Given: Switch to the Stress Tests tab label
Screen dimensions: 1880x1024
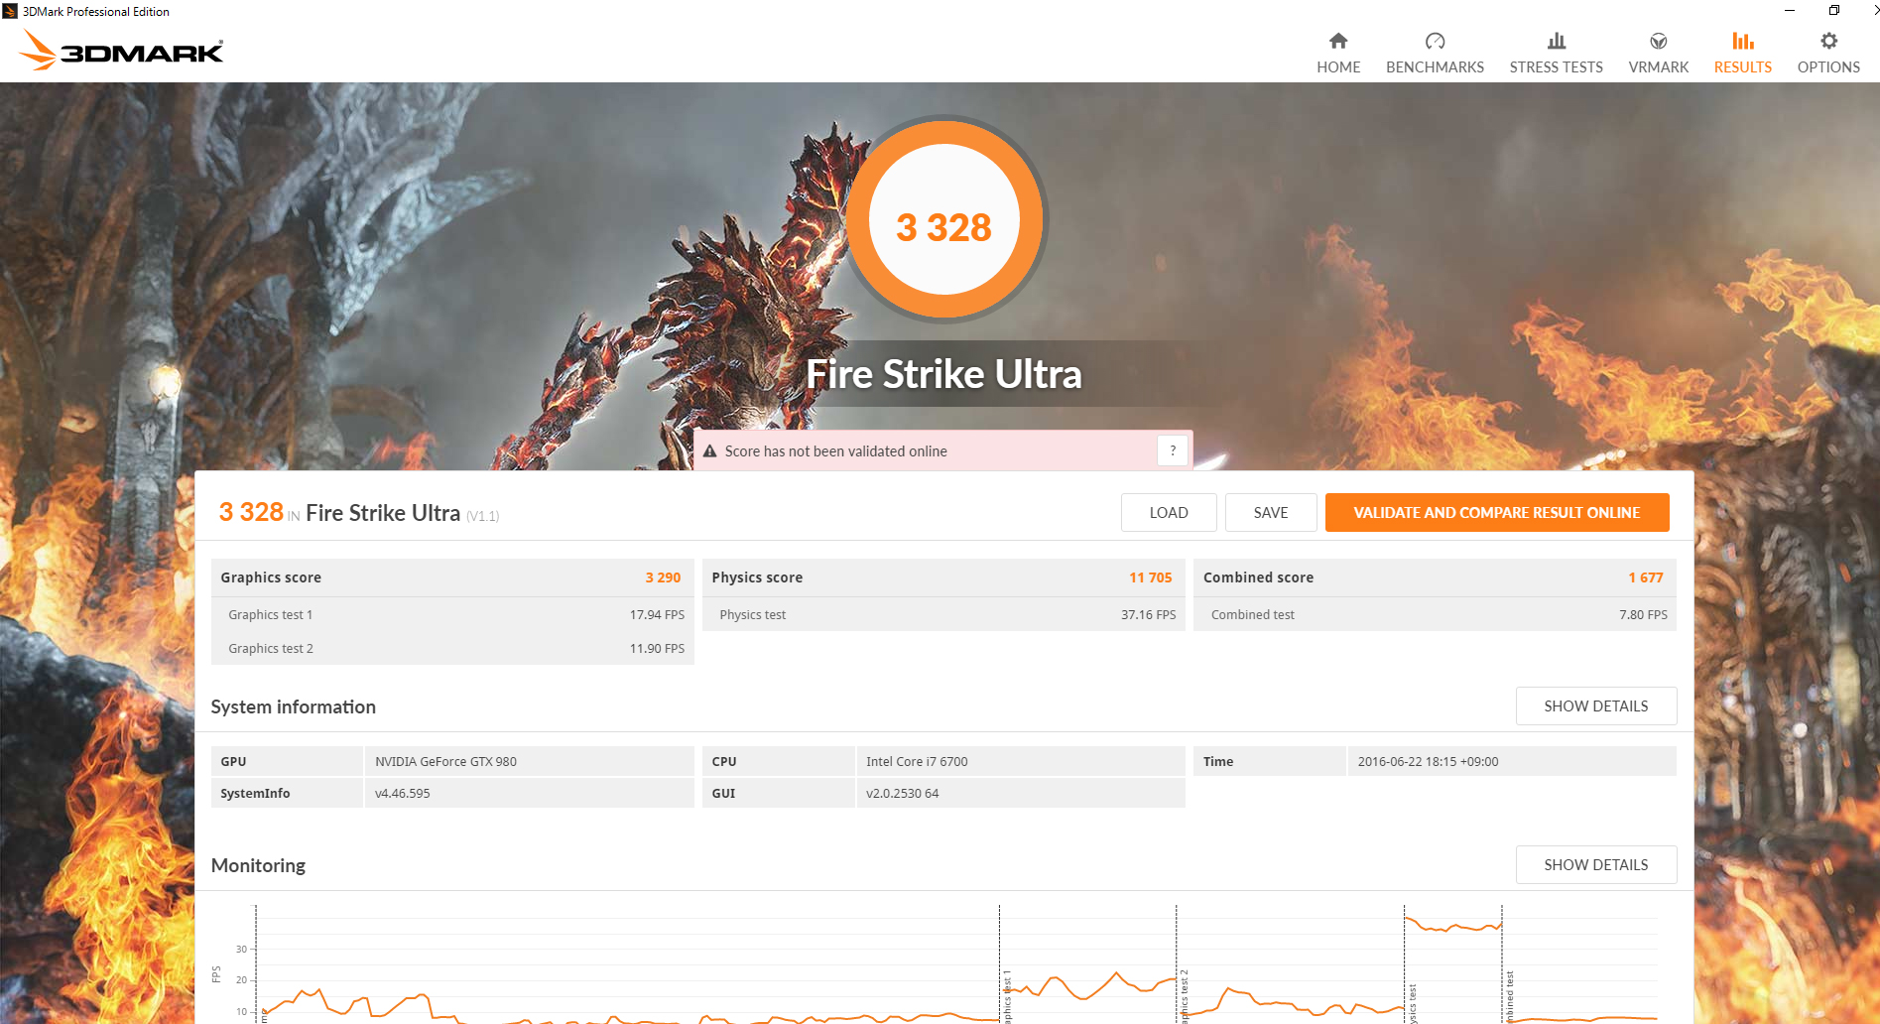Looking at the screenshot, I should (1556, 67).
